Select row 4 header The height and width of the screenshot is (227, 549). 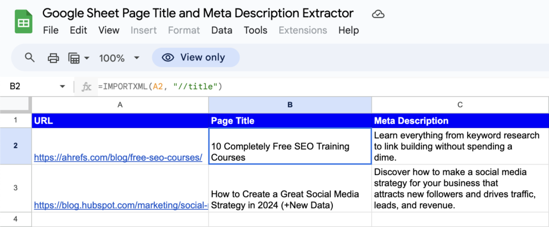16,219
